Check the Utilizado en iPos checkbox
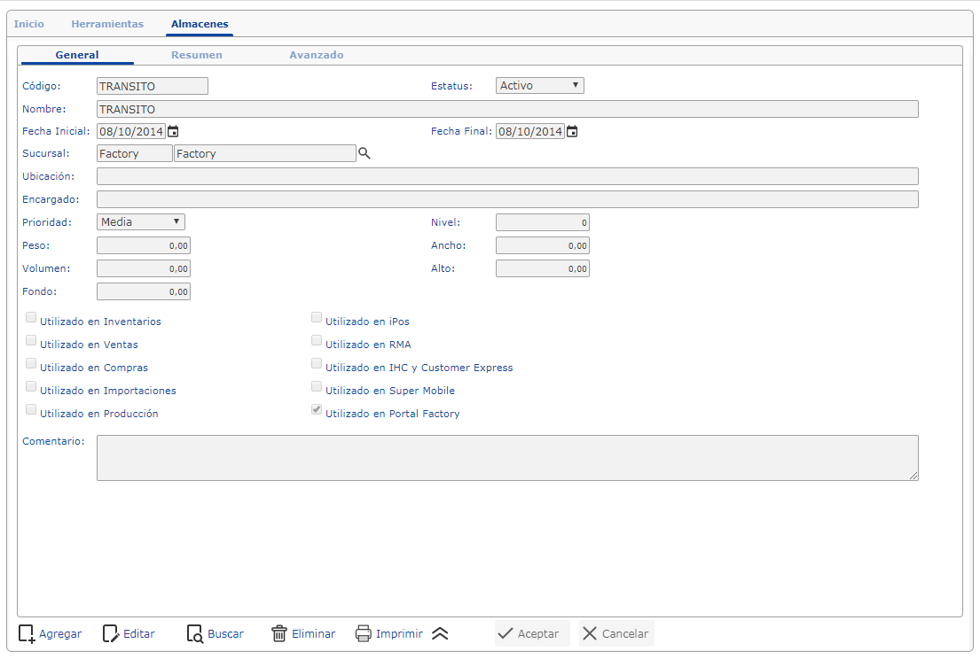 point(317,319)
